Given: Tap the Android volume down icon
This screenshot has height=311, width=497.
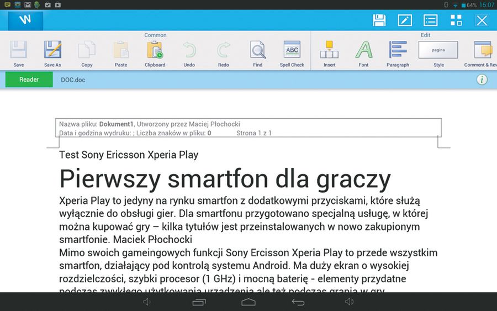Looking at the screenshot, I should (146, 302).
